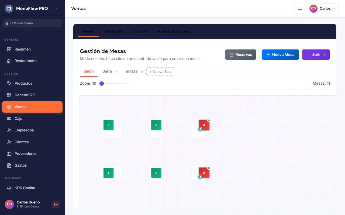Go to Empleados
The image size is (345, 215).
(32, 130)
